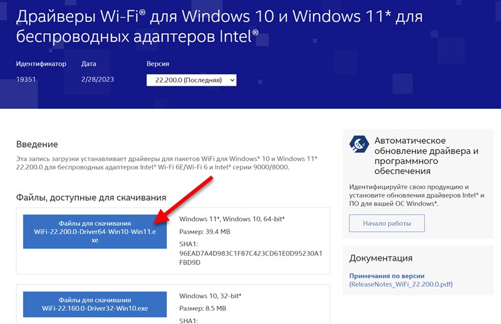Click the "Размер: 8.5 MB" text

(203, 307)
